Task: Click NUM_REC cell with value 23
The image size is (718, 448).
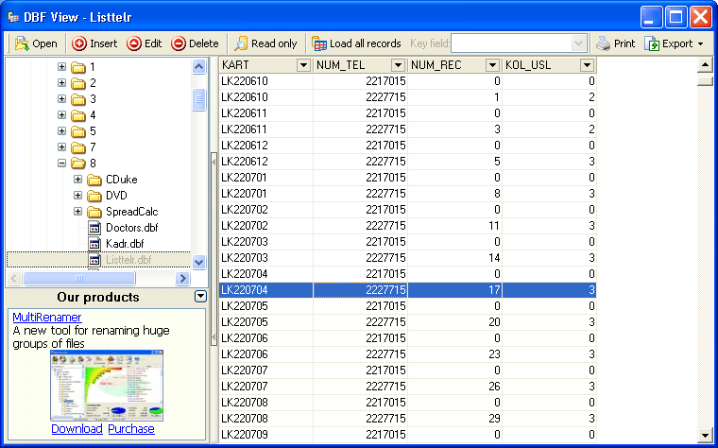Action: click(454, 354)
